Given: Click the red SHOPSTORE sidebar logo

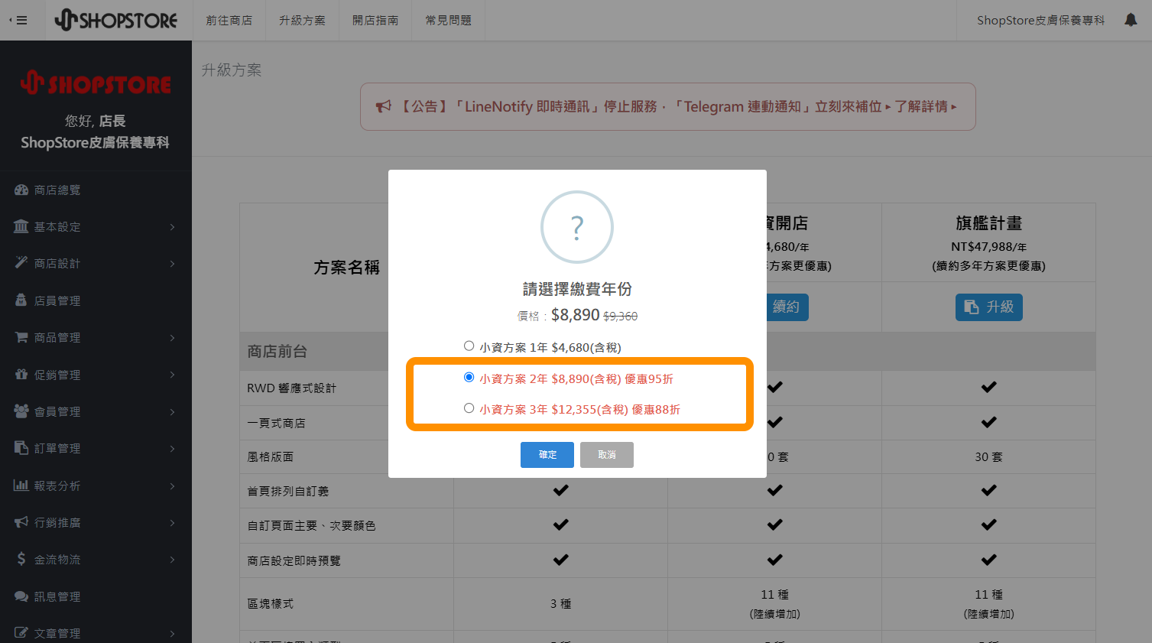Looking at the screenshot, I should [x=96, y=83].
